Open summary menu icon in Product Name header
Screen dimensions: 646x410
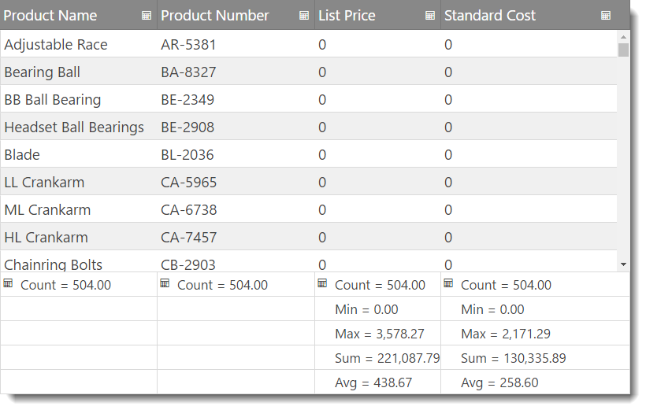coord(147,16)
